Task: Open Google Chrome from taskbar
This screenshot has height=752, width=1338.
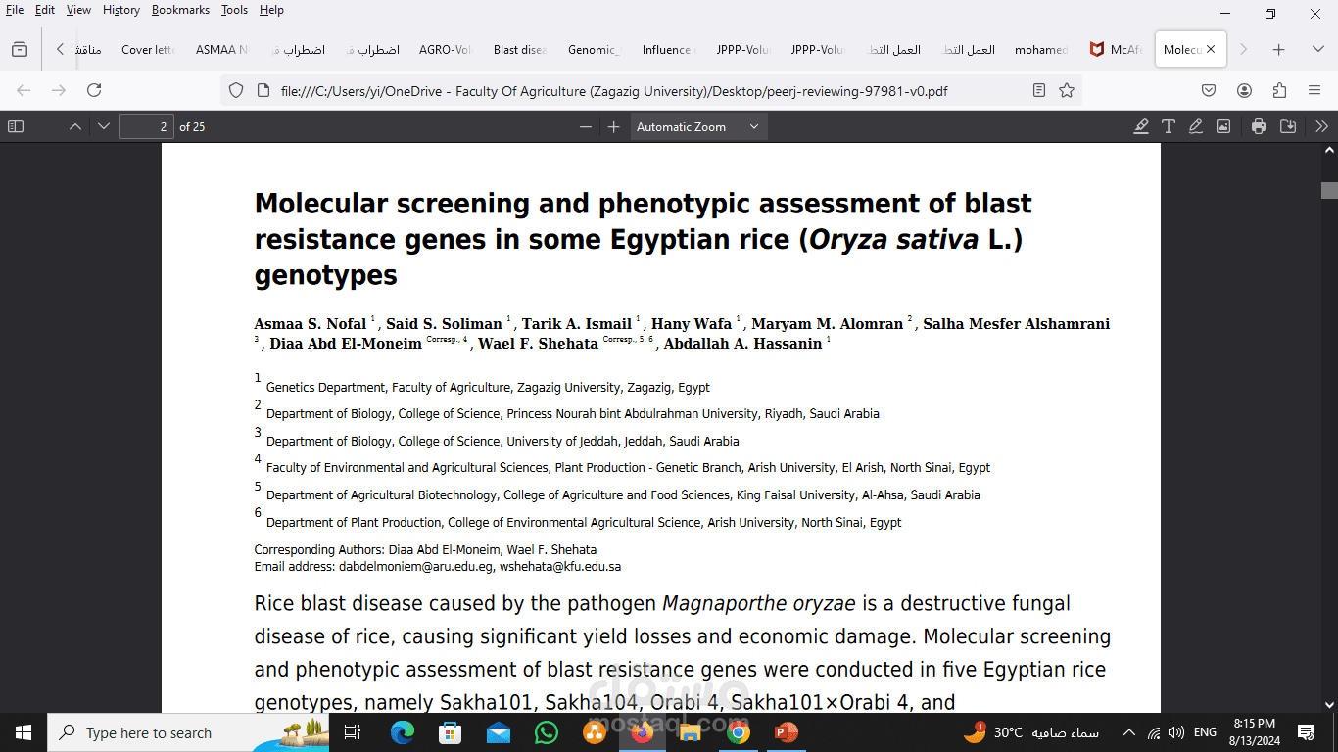Action: pos(738,732)
